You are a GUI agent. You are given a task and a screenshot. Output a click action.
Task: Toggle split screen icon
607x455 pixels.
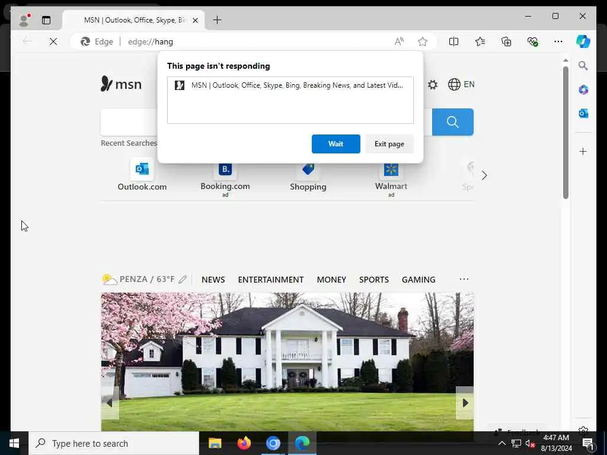coord(453,41)
